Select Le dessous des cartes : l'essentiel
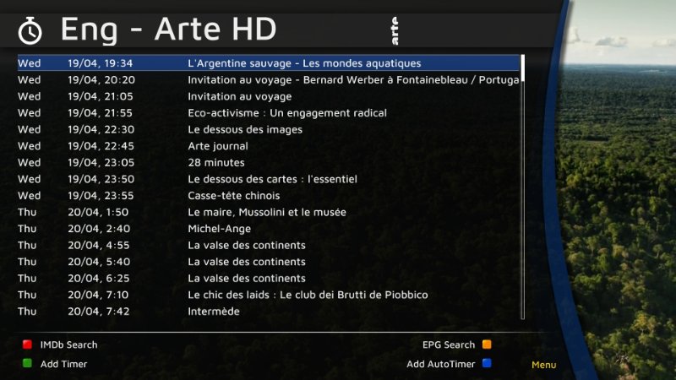 coord(269,179)
